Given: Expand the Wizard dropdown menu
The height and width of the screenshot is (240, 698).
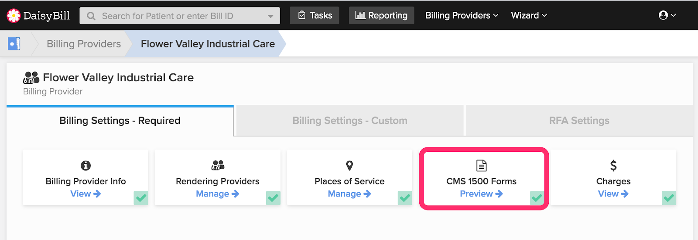Looking at the screenshot, I should coord(529,16).
